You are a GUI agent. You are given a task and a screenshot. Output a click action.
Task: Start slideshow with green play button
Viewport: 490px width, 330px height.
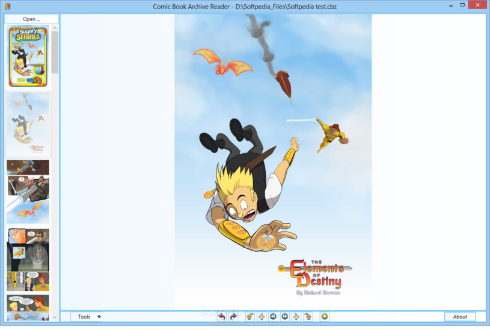click(325, 317)
